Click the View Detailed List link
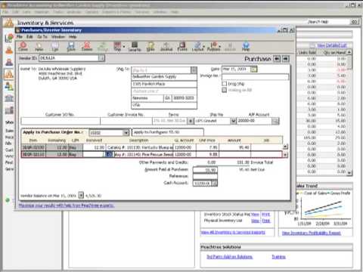Viewport: 363px width, 272px height. point(332,45)
